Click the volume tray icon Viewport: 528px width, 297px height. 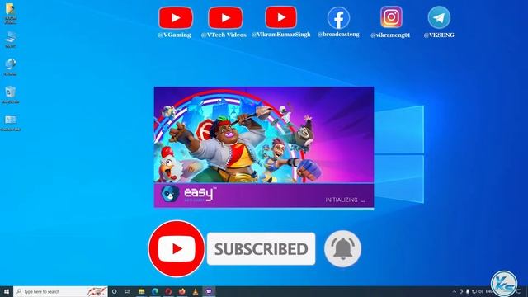(x=481, y=291)
